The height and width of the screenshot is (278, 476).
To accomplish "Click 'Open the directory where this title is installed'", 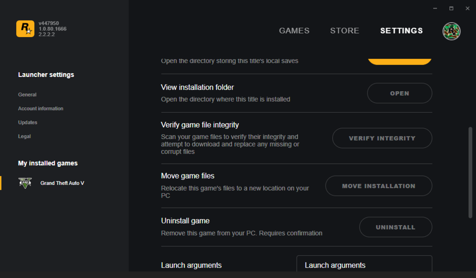I will tap(226, 99).
